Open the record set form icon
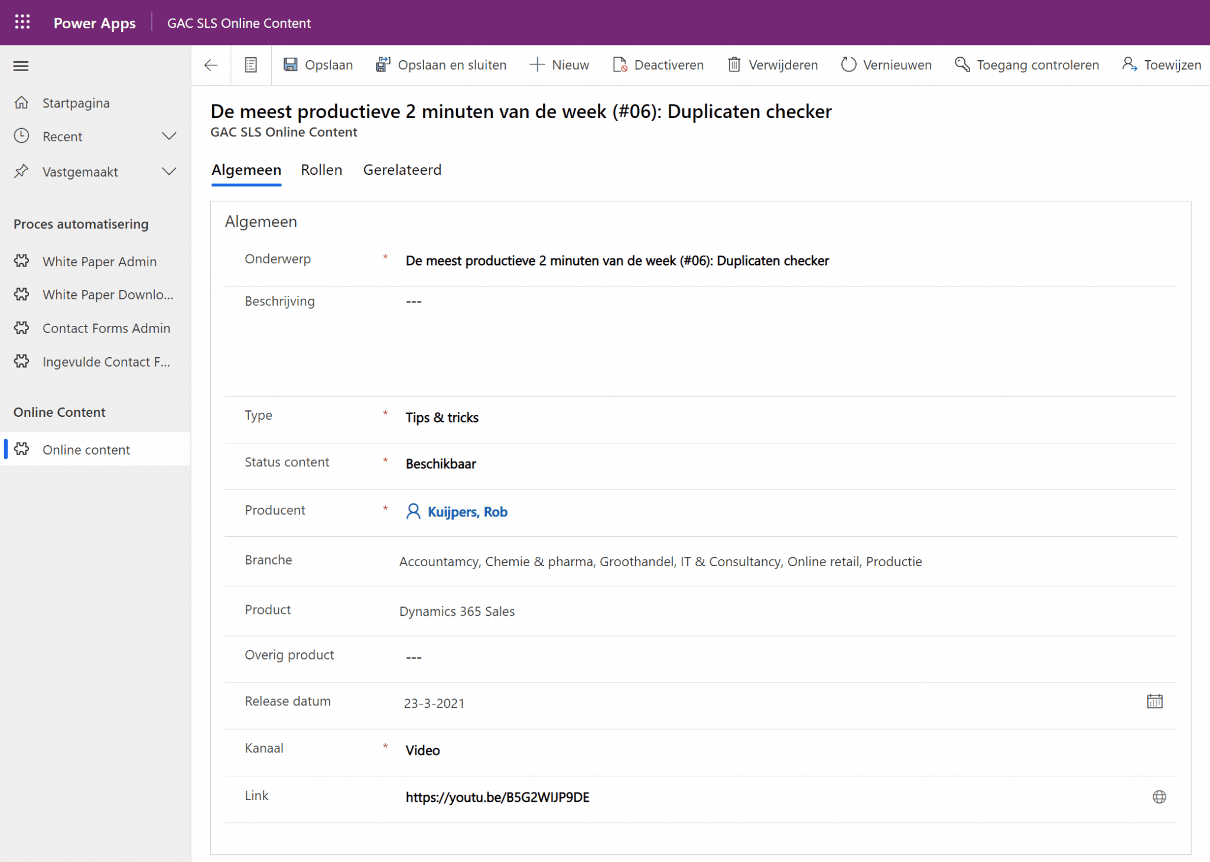 (251, 65)
